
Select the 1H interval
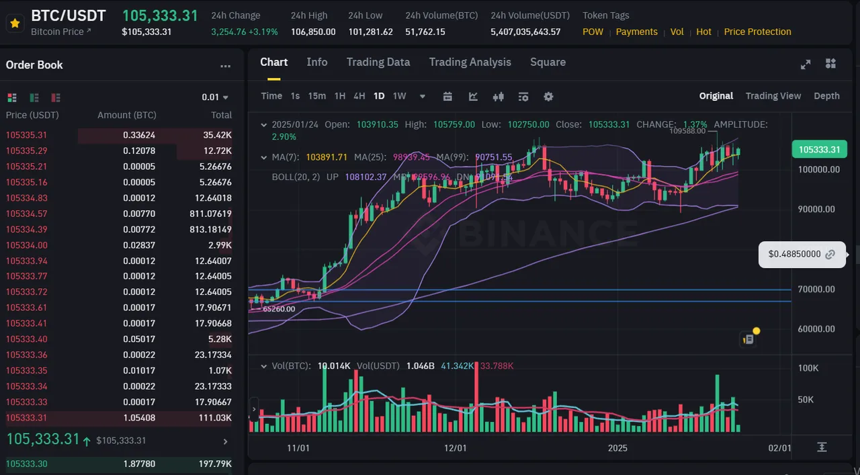pyautogui.click(x=340, y=96)
